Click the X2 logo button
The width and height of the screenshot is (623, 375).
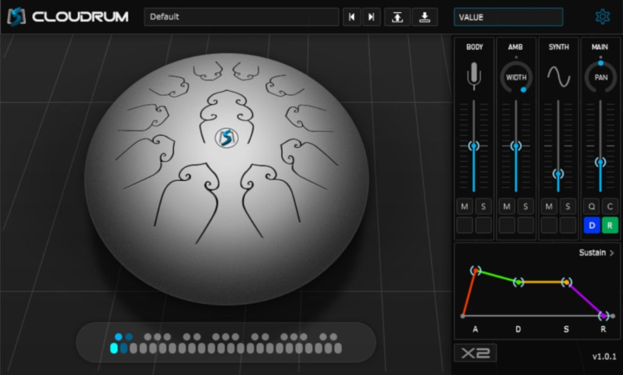[475, 353]
